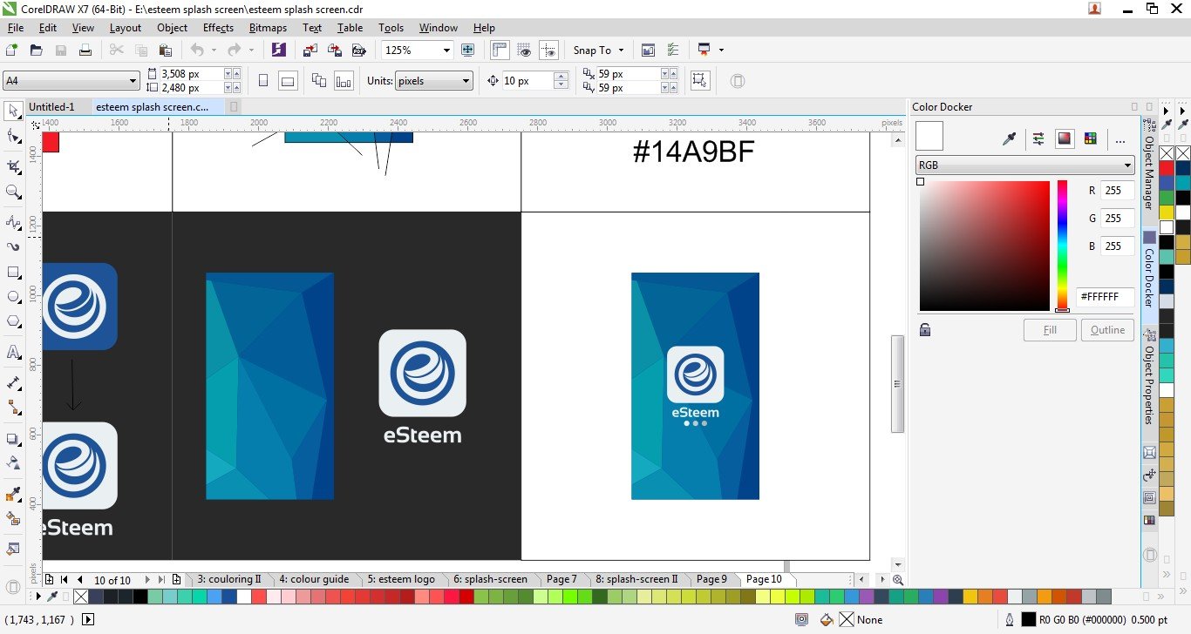This screenshot has height=634, width=1191.
Task: Select the Shape edit tool
Action: [x=13, y=137]
